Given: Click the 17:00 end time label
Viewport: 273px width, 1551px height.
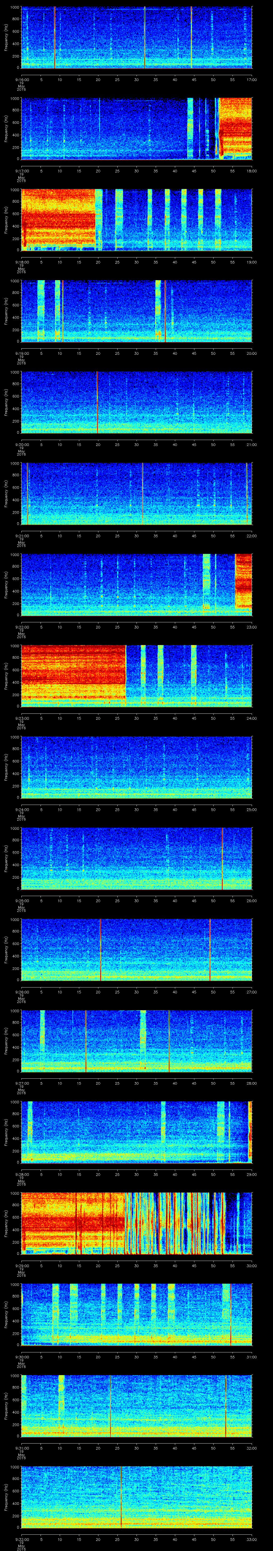Looking at the screenshot, I should 251,79.
